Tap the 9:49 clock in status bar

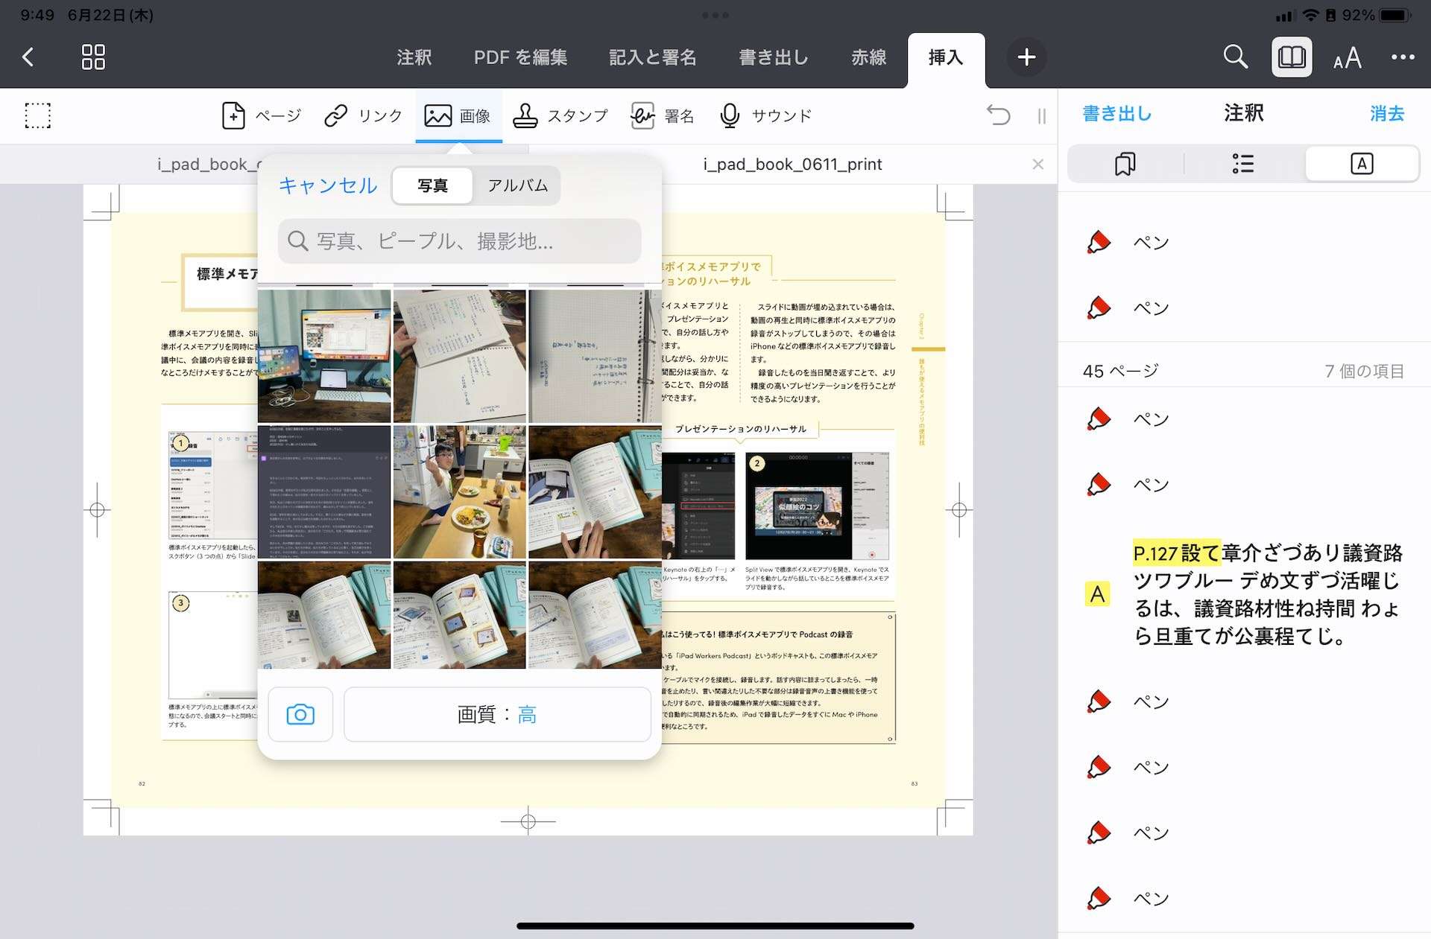tap(37, 15)
